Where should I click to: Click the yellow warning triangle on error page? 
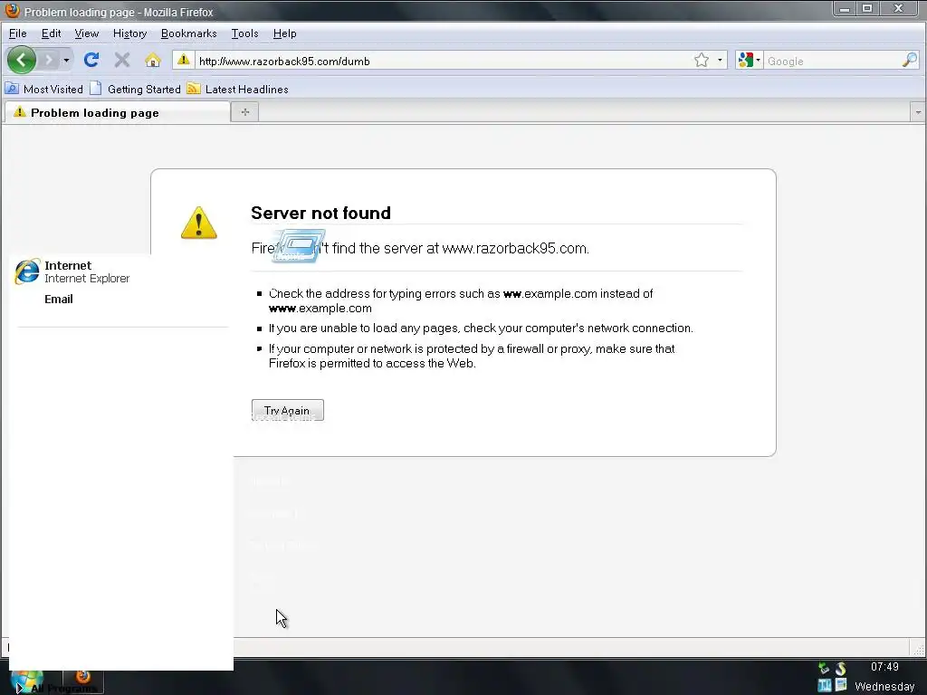(x=198, y=223)
